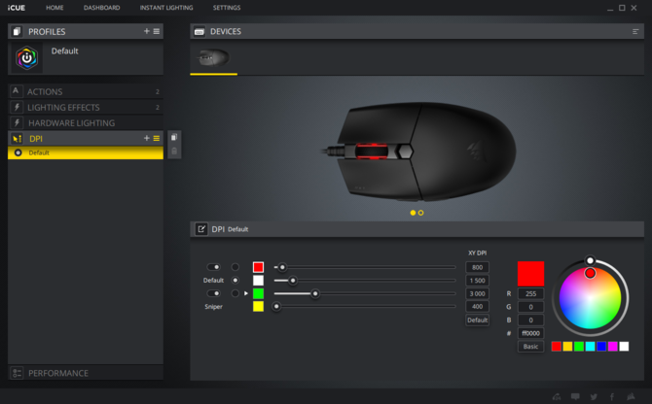Edit the G color value field
The height and width of the screenshot is (404, 652).
pos(530,307)
